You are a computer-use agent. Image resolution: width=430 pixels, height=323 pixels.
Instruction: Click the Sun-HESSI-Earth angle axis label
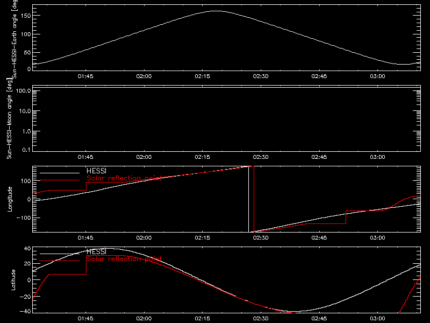(15, 39)
